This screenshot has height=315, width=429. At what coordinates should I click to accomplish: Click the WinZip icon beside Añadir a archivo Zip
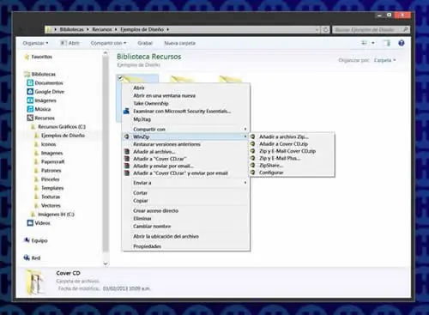(x=252, y=136)
